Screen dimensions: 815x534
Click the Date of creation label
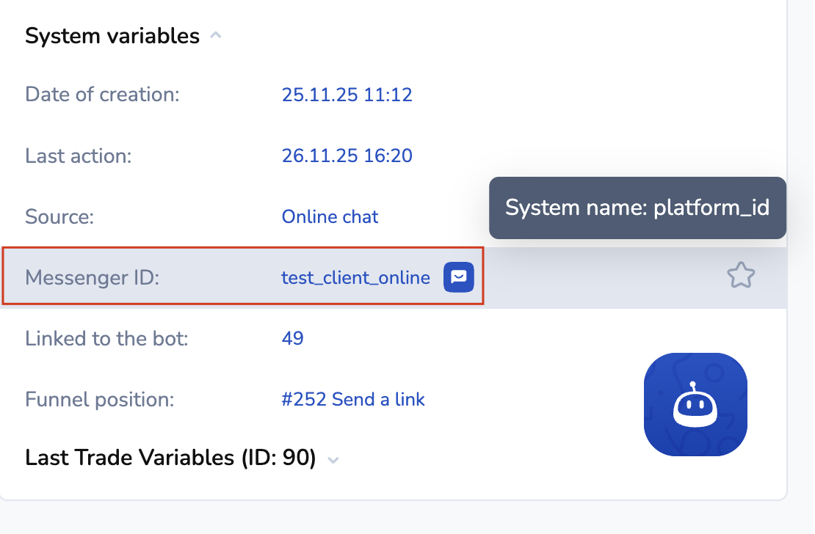102,95
